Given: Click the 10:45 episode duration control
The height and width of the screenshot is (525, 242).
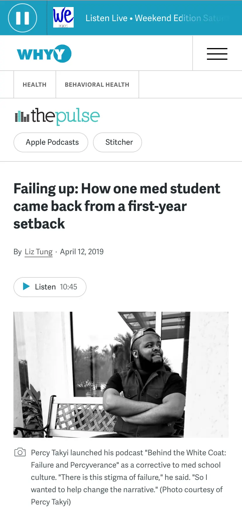Looking at the screenshot, I should click(x=68, y=287).
